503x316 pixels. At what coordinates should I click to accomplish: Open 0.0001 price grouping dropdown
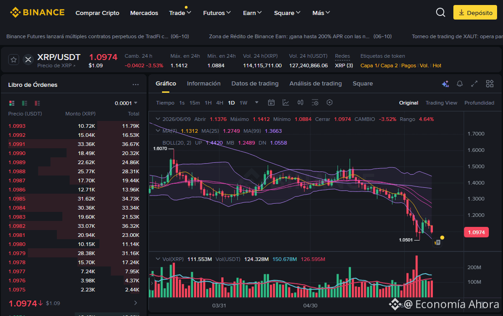[x=126, y=103]
